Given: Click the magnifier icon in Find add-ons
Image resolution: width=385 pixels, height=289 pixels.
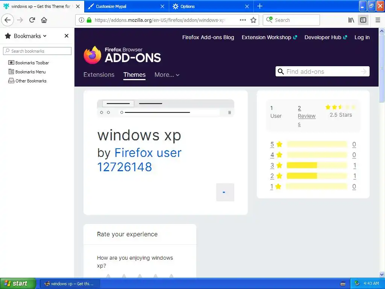Looking at the screenshot, I should tap(280, 71).
